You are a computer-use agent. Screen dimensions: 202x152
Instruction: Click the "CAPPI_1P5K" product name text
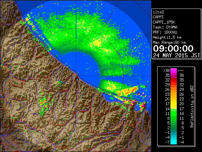164,22
